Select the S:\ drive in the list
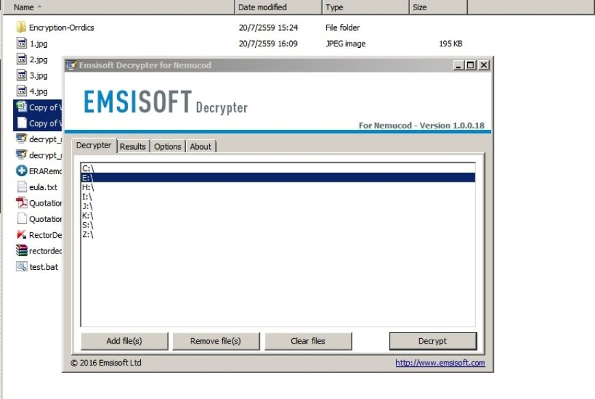 click(x=278, y=225)
